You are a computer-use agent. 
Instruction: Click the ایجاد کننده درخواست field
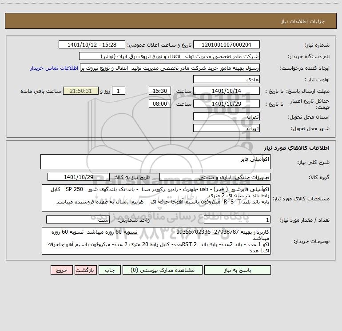(x=170, y=68)
